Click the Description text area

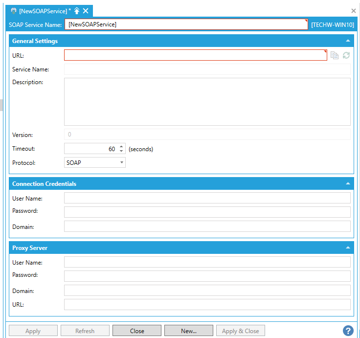click(207, 102)
